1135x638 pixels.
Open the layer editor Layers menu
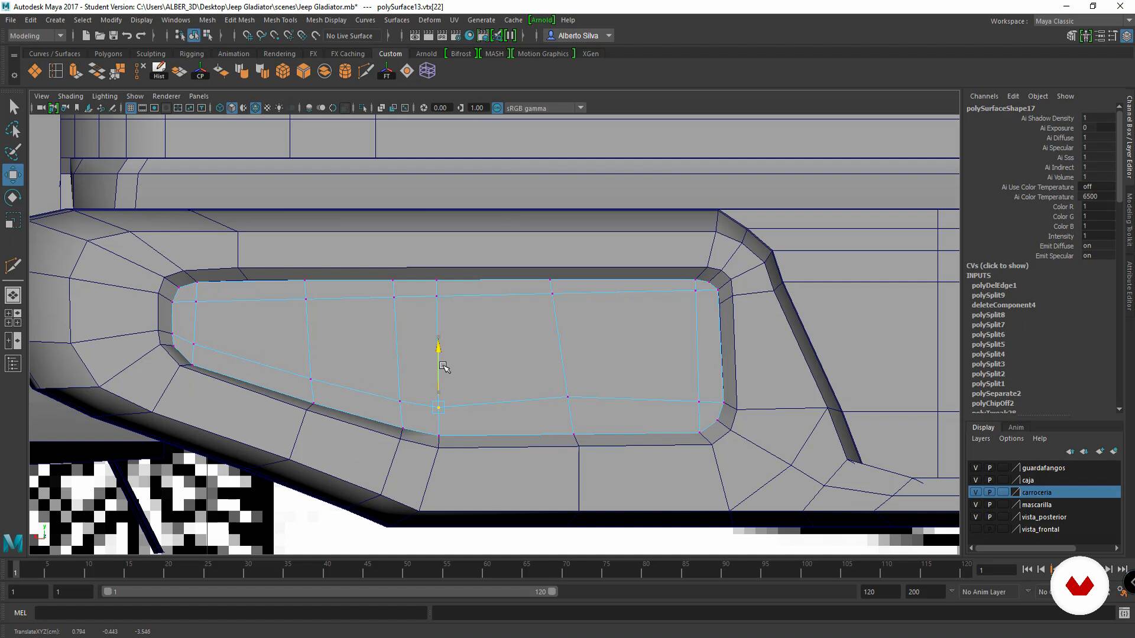tap(980, 438)
